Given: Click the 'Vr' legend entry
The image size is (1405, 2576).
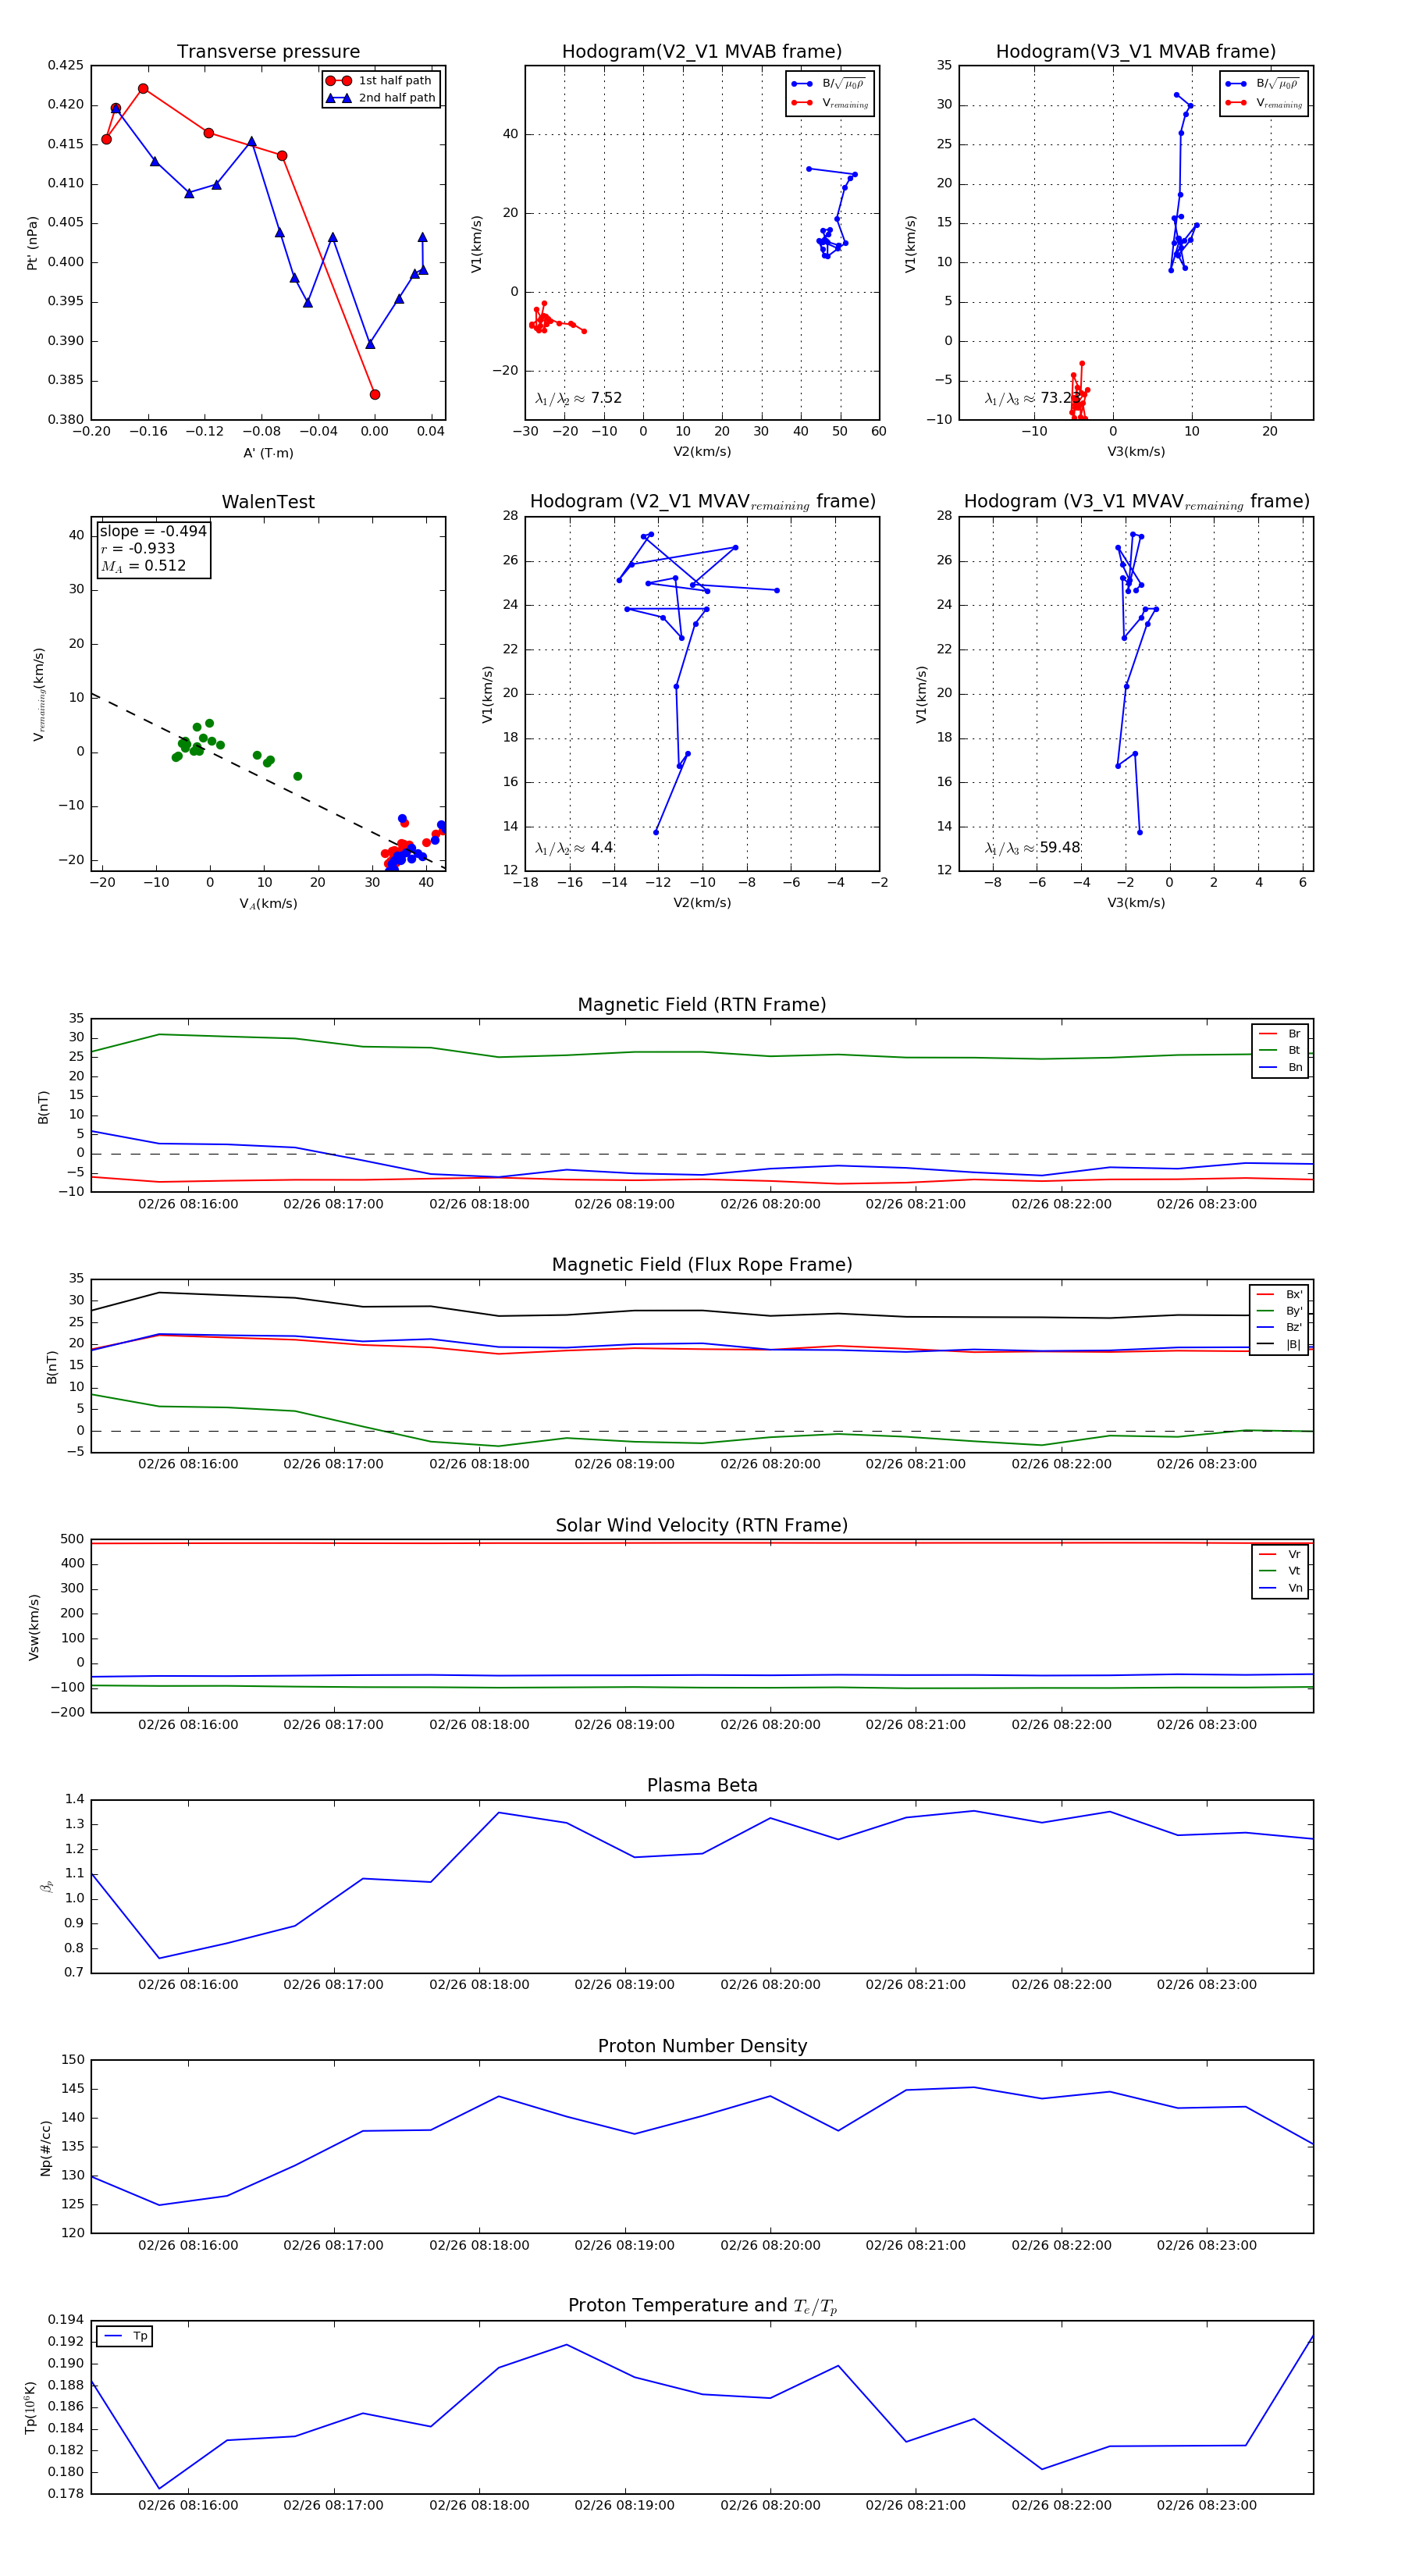Looking at the screenshot, I should pyautogui.click(x=1281, y=1554).
